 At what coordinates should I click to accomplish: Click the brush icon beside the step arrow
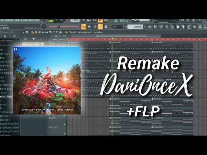tap(95, 27)
